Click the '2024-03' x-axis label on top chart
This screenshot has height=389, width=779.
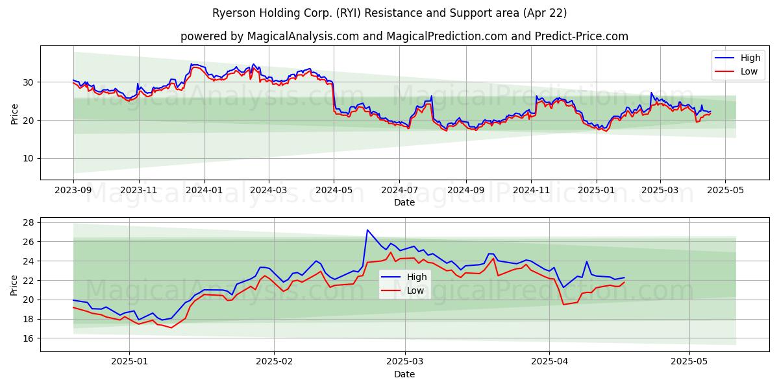[x=268, y=191]
